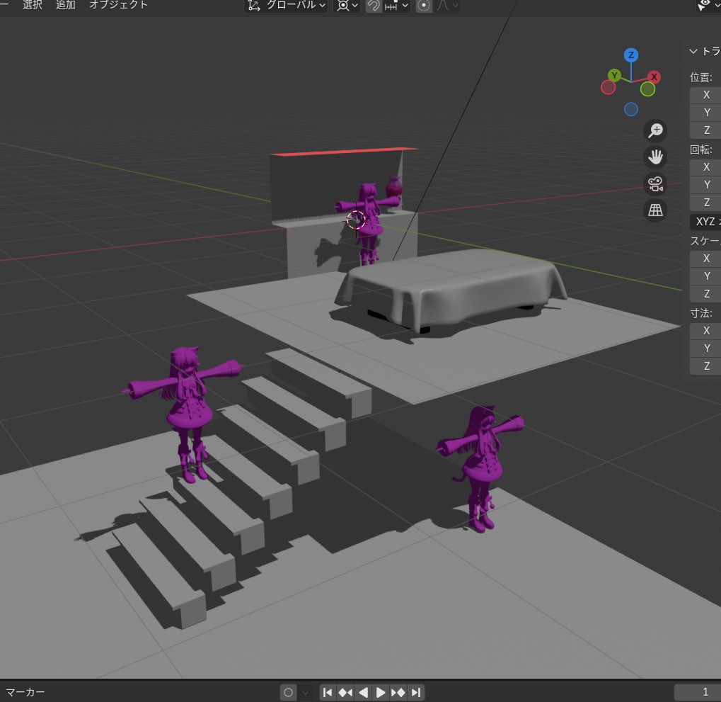Click the スケール Y field

tap(705, 276)
